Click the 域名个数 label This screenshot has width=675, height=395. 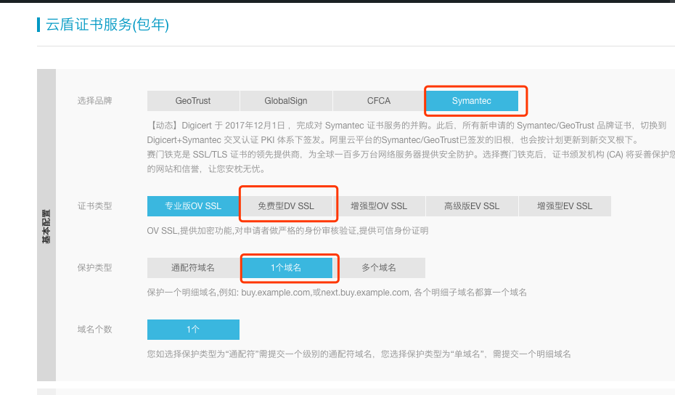tap(94, 330)
